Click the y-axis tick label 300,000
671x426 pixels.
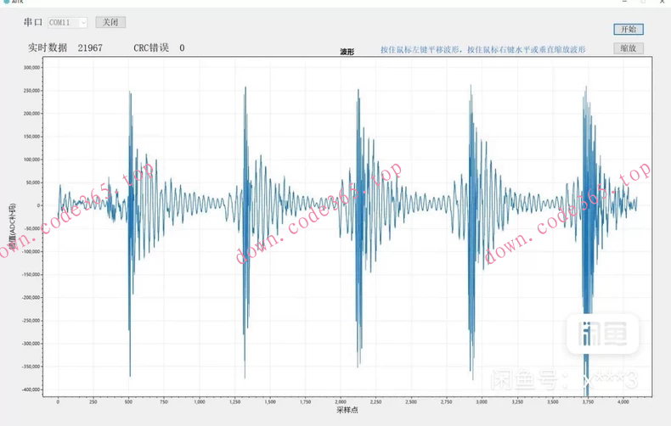tap(31, 68)
